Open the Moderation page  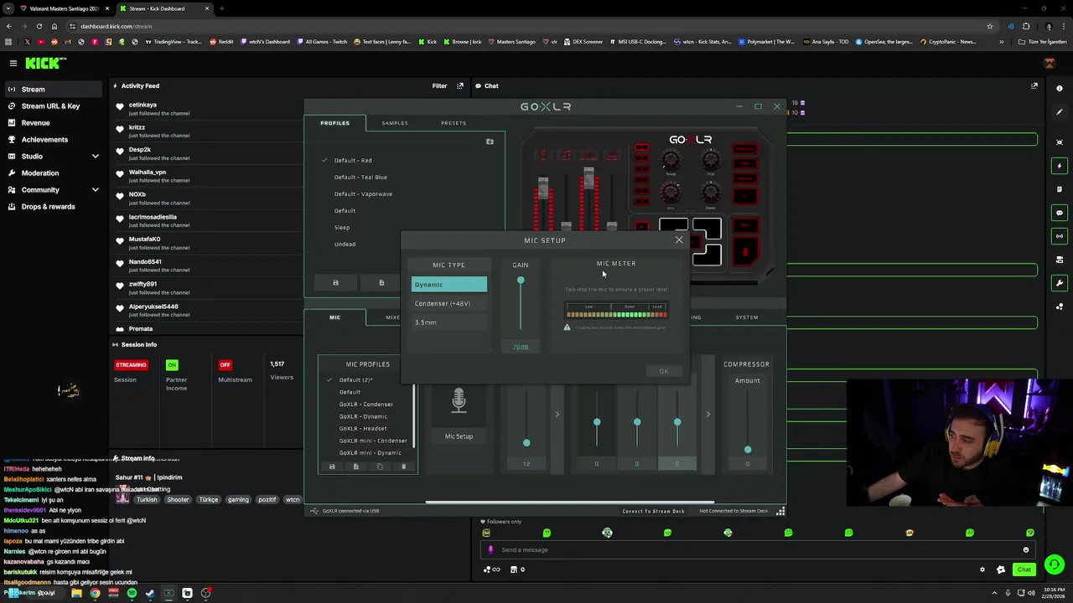tap(40, 173)
